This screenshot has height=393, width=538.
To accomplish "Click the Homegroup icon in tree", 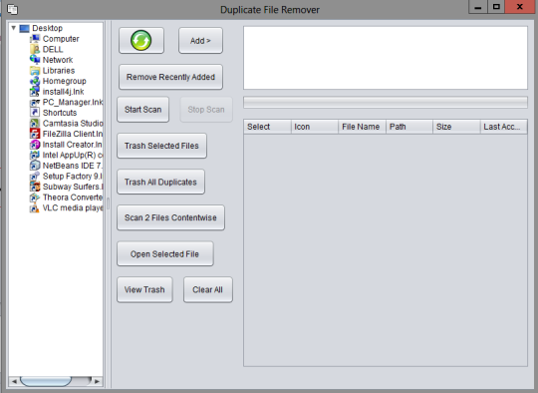I will coord(35,81).
